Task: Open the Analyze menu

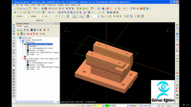Action: pos(27,5)
